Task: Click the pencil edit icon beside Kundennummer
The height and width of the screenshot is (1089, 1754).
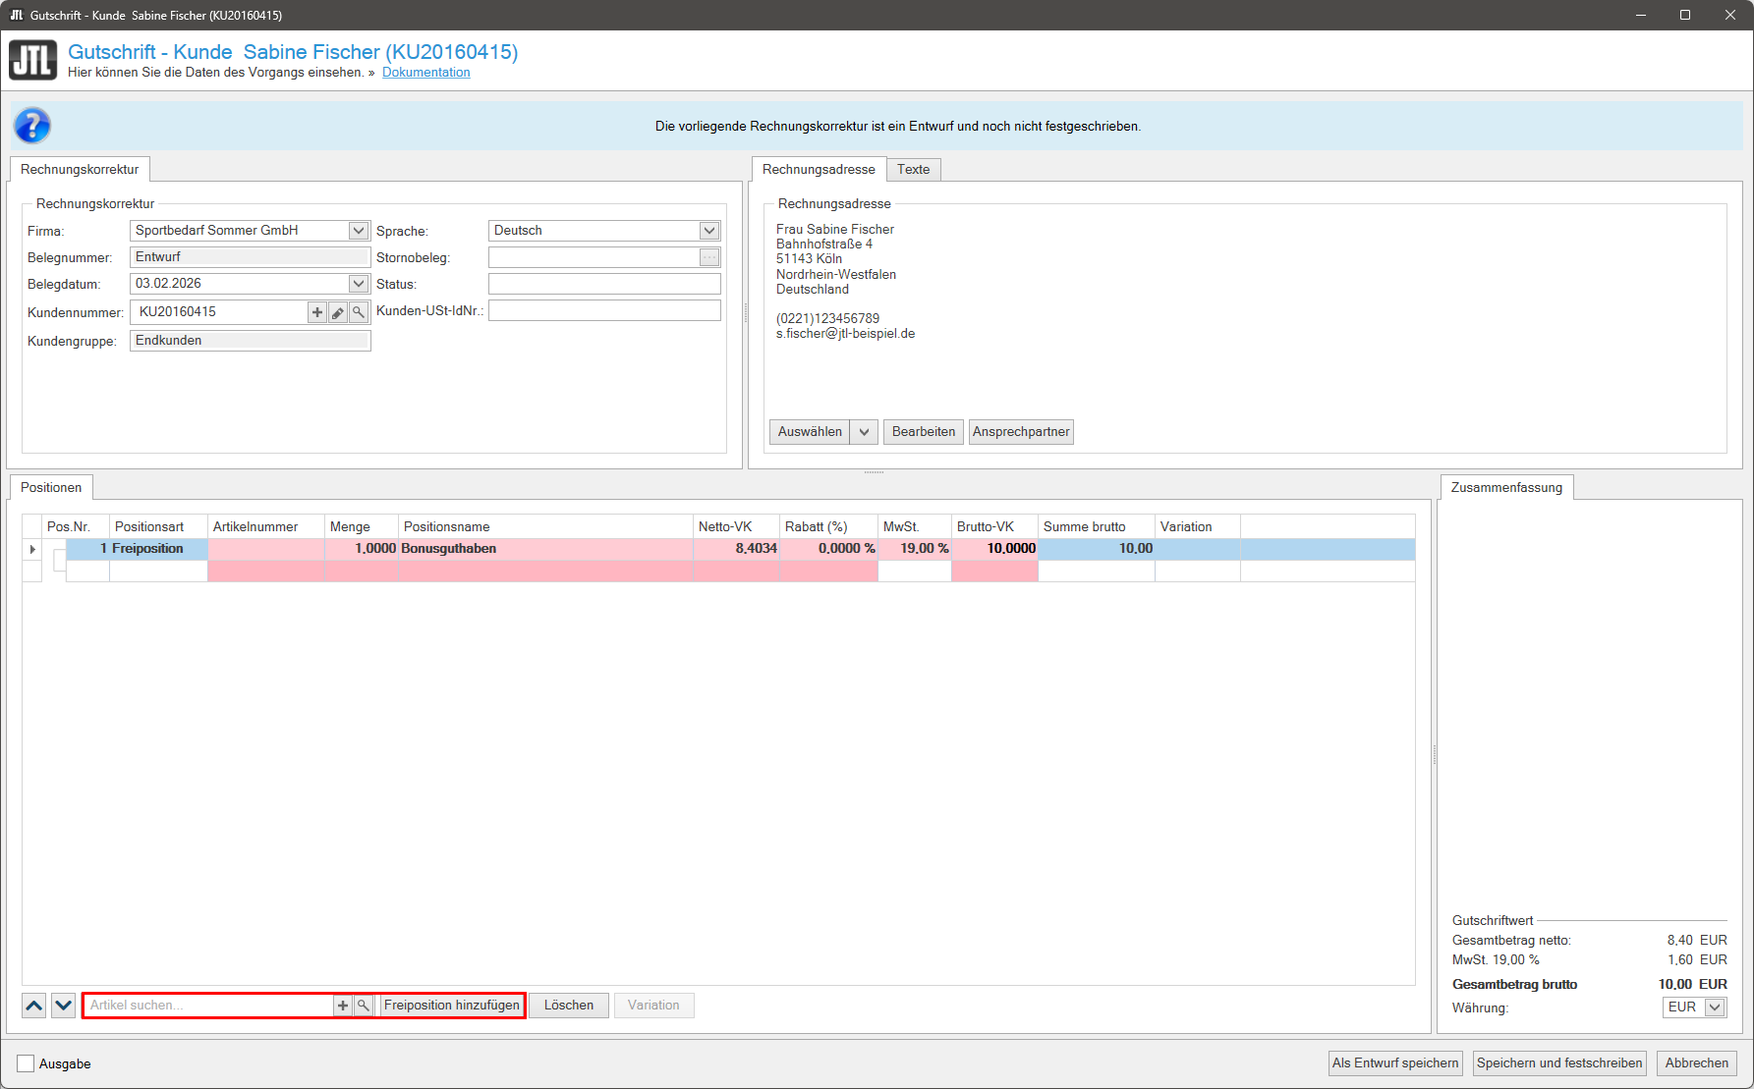Action: pyautogui.click(x=338, y=312)
